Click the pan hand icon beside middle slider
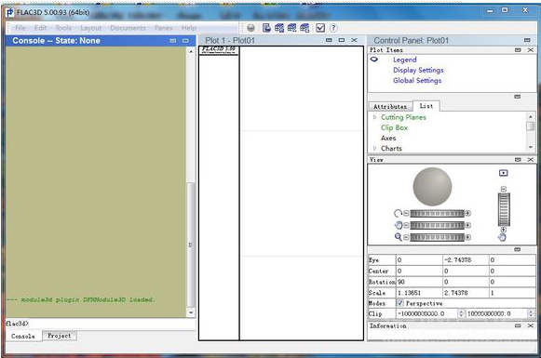The height and width of the screenshot is (358, 541). pos(399,225)
